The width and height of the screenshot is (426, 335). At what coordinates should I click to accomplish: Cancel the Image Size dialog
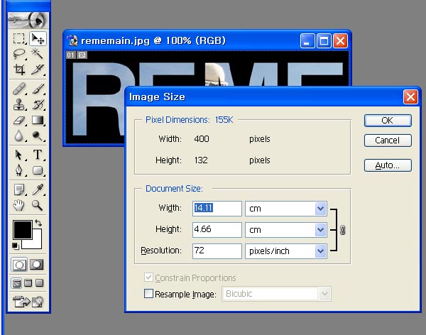pos(388,141)
